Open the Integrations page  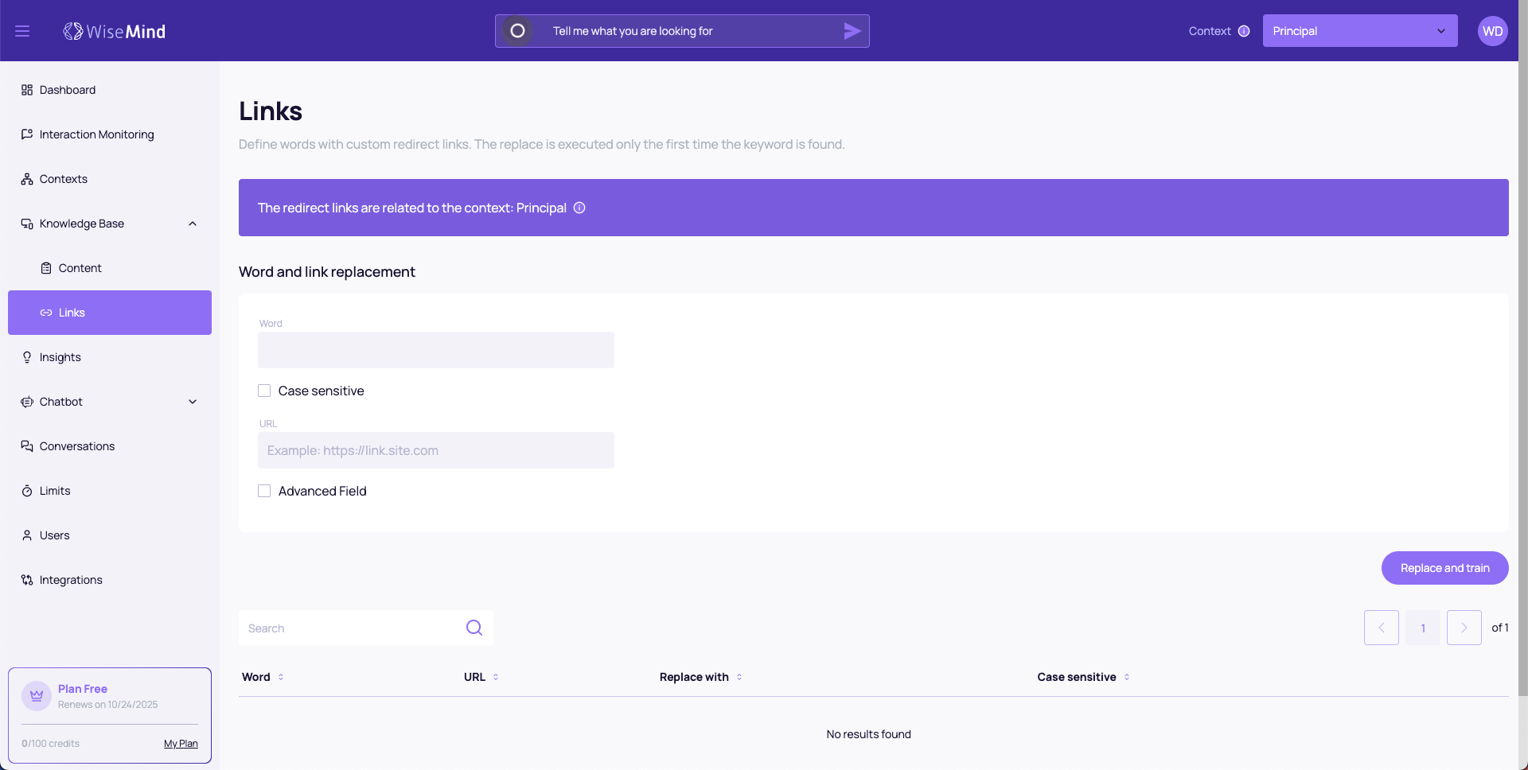(x=71, y=580)
